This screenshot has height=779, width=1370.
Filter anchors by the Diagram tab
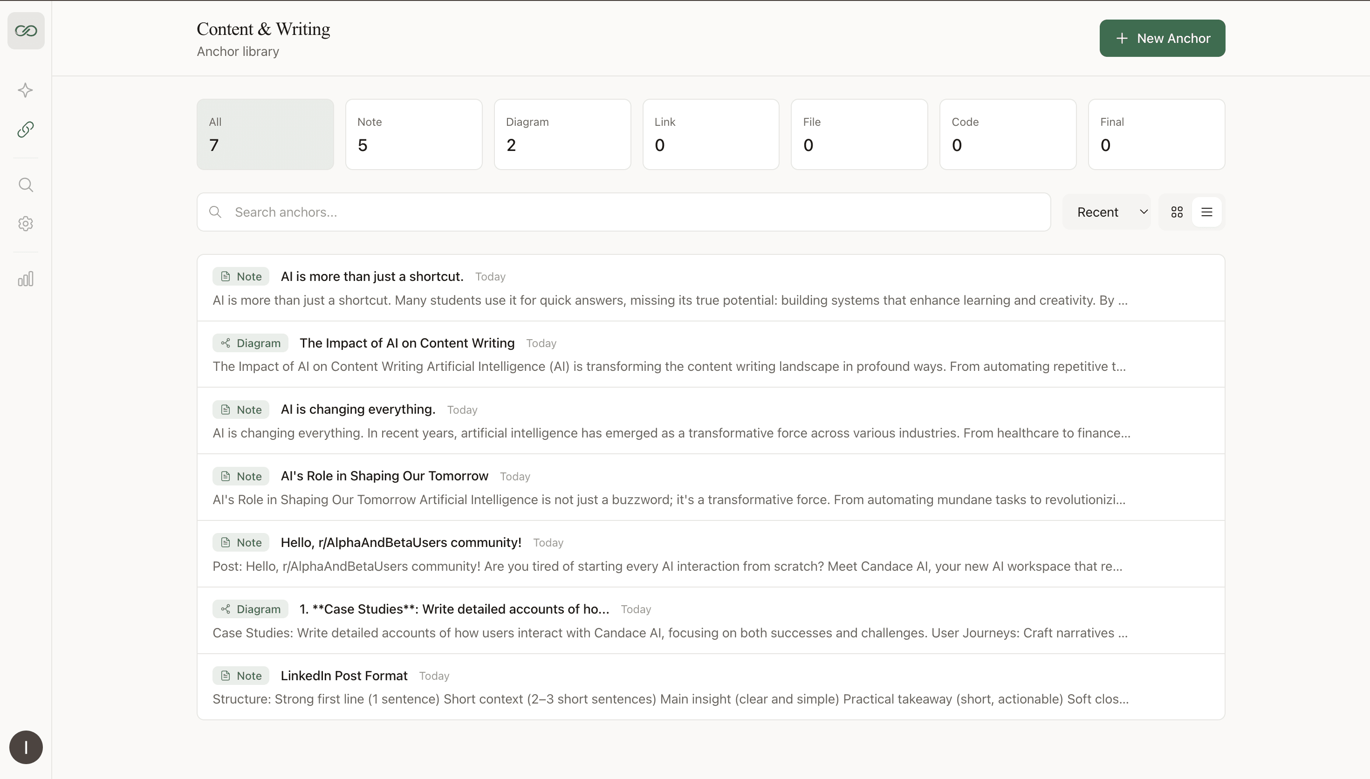(x=562, y=134)
